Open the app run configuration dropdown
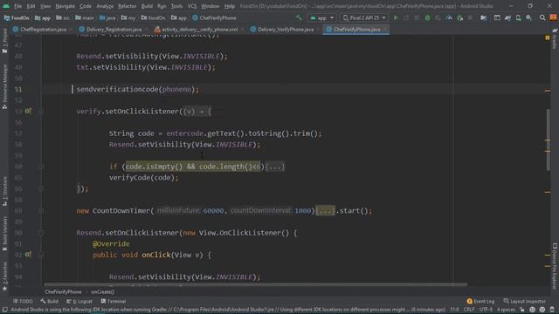The image size is (559, 314). coord(322,17)
